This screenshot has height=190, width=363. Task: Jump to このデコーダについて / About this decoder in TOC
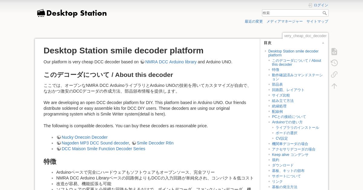click(x=296, y=62)
